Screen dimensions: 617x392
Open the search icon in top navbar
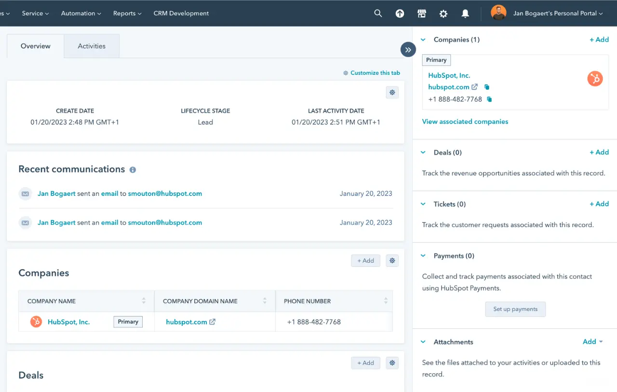[378, 14]
